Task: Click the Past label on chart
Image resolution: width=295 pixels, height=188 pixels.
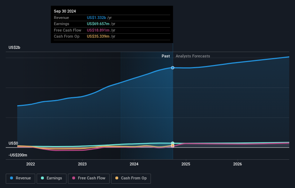Action: click(166, 56)
